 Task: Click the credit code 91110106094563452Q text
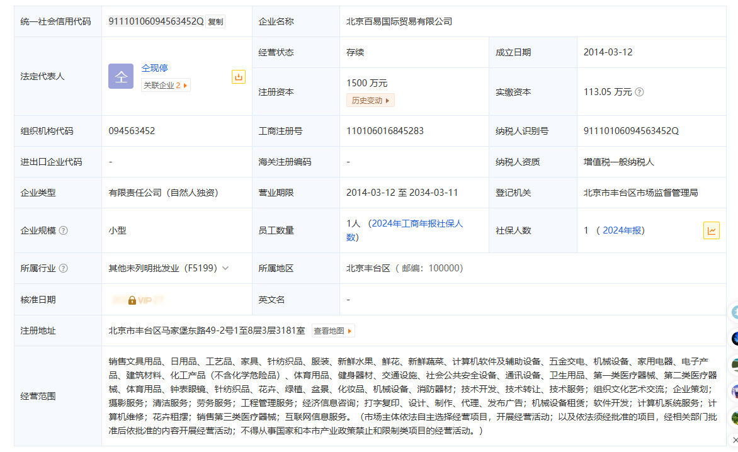(156, 21)
